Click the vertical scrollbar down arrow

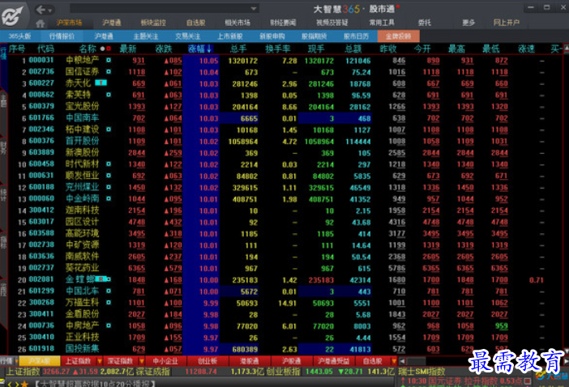[566, 351]
